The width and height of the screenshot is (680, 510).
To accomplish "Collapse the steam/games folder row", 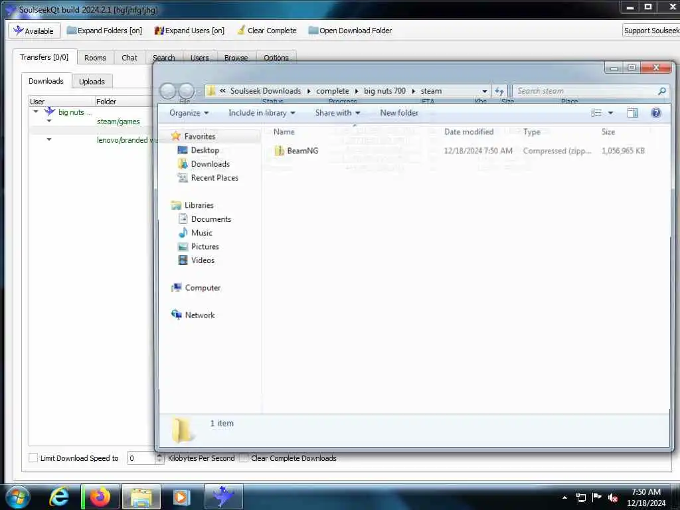I will pyautogui.click(x=49, y=121).
